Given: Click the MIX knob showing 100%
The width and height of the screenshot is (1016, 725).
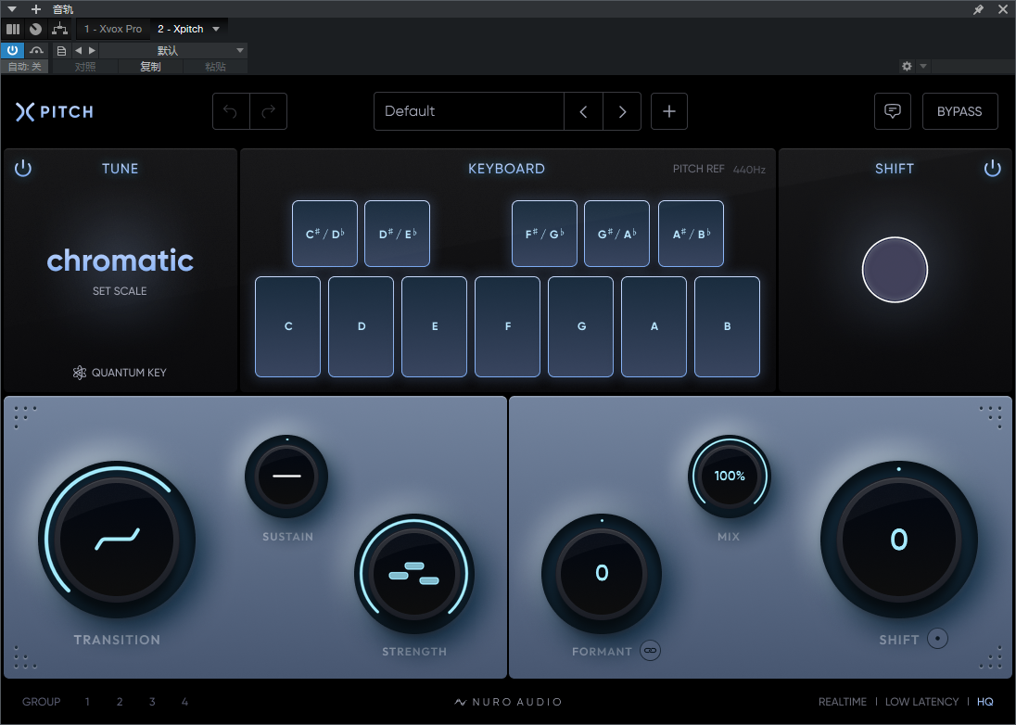Looking at the screenshot, I should tap(729, 477).
